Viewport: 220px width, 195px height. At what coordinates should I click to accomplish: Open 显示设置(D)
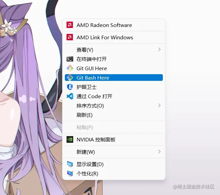114,164
